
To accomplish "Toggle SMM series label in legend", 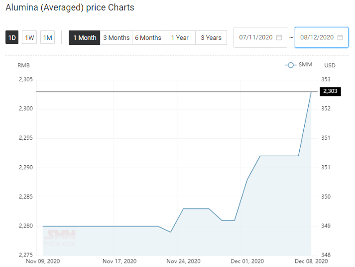I will (305, 65).
